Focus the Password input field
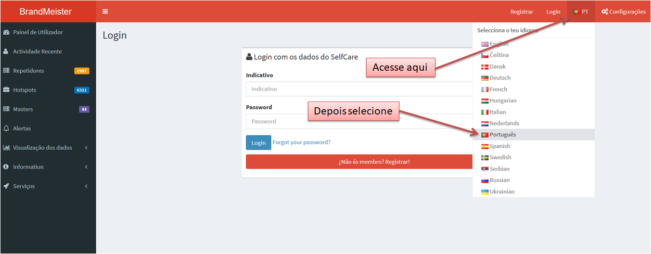 pyautogui.click(x=359, y=121)
